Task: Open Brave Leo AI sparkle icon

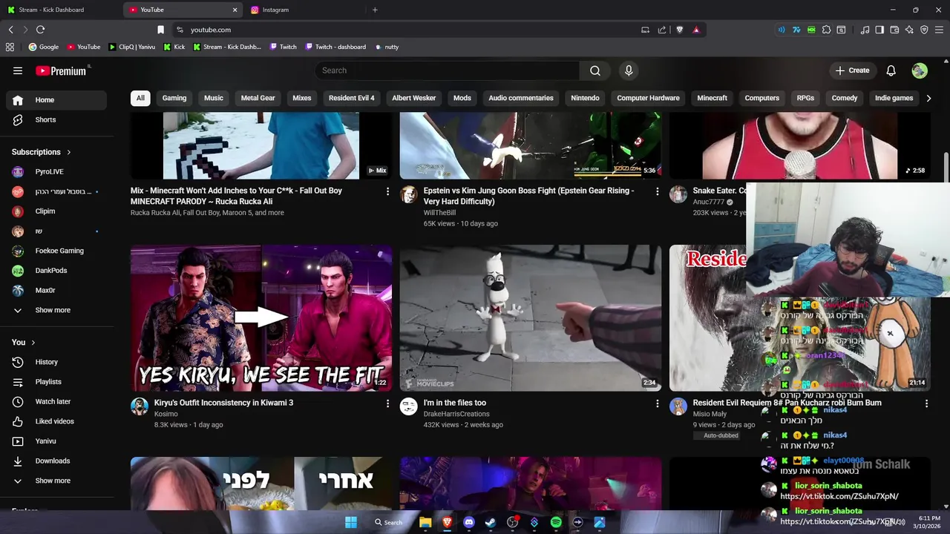Action: 909,30
